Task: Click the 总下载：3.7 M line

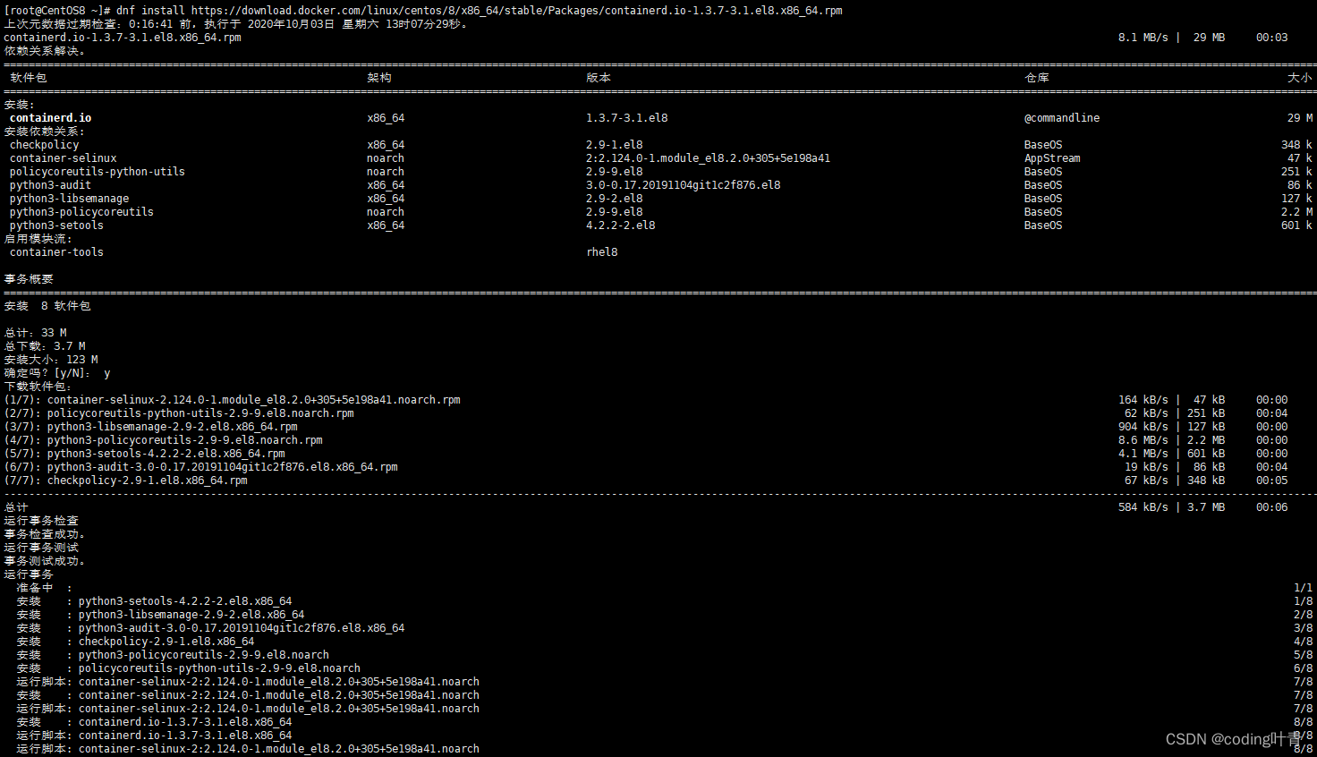Action: click(45, 346)
